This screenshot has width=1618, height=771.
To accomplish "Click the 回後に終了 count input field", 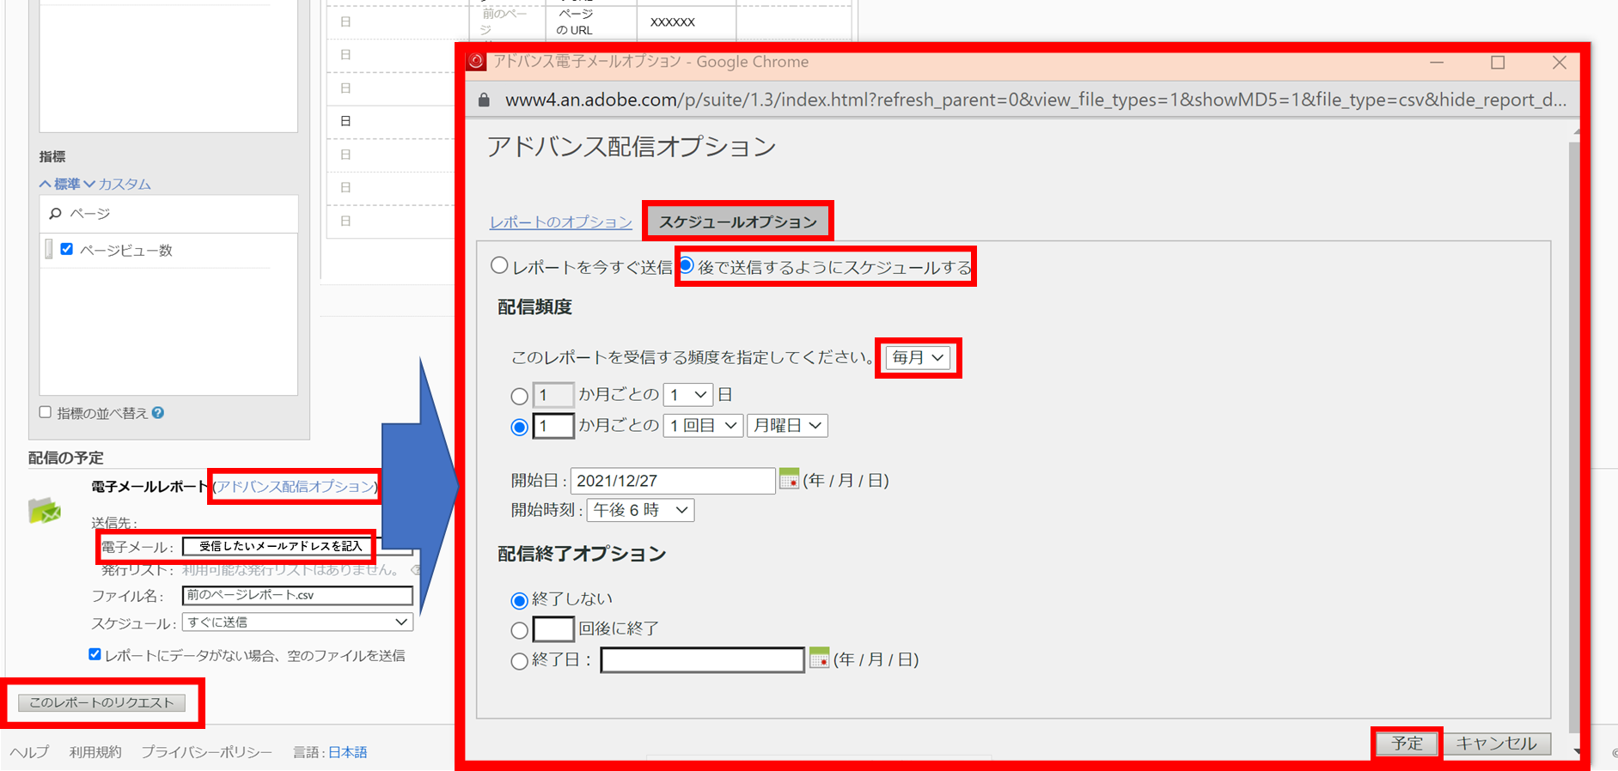I will 553,629.
